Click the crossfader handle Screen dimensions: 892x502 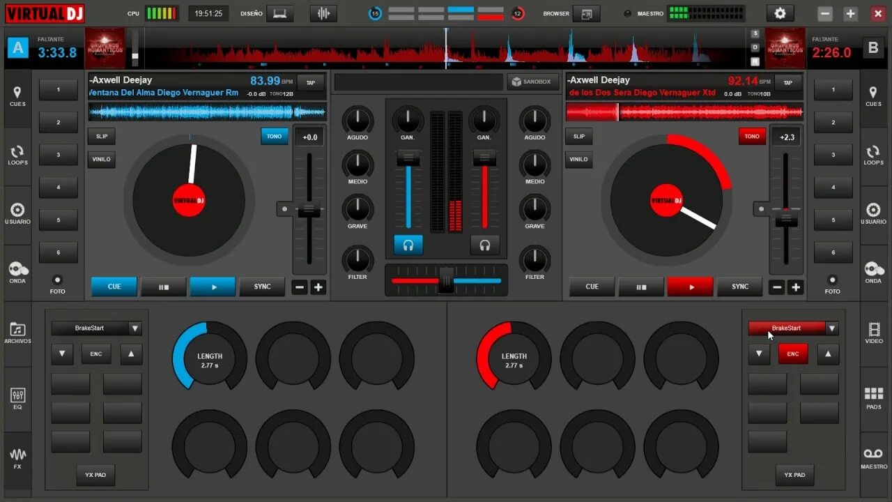[447, 280]
